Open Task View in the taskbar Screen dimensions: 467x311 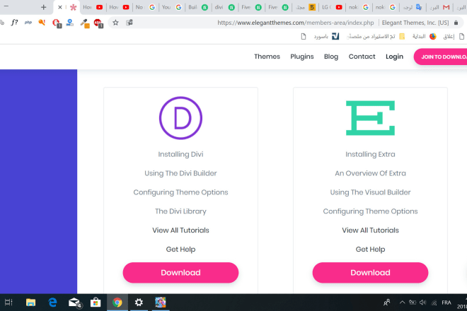(x=8, y=303)
